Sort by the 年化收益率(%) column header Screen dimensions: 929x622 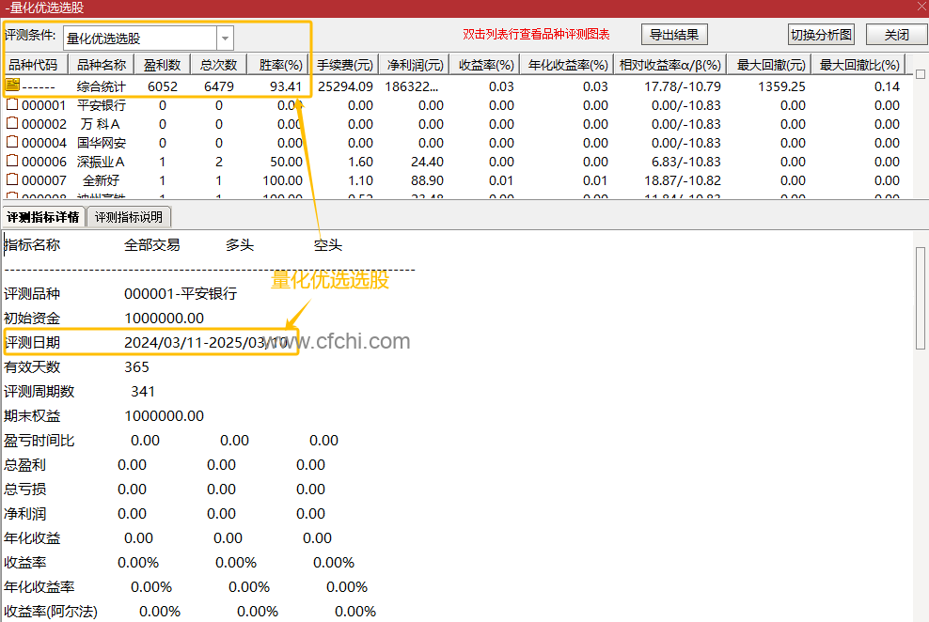point(568,65)
